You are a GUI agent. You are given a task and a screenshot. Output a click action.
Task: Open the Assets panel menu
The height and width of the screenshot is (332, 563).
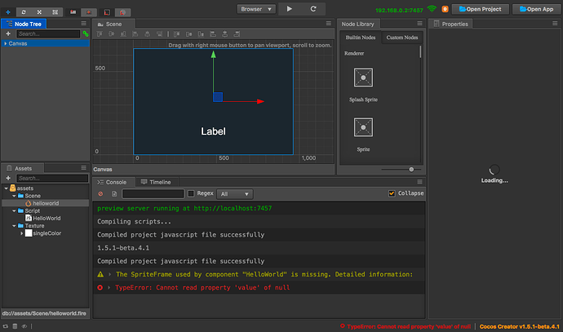pyautogui.click(x=84, y=167)
